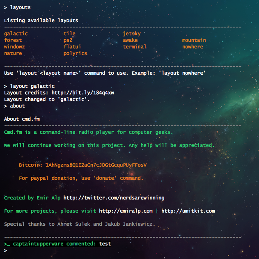259x259 pixels.
Task: Open the twitter.com/nerdsarewinning link
Action: pyautogui.click(x=114, y=198)
